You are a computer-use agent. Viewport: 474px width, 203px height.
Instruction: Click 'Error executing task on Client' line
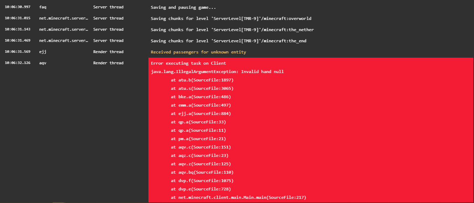pos(188,63)
